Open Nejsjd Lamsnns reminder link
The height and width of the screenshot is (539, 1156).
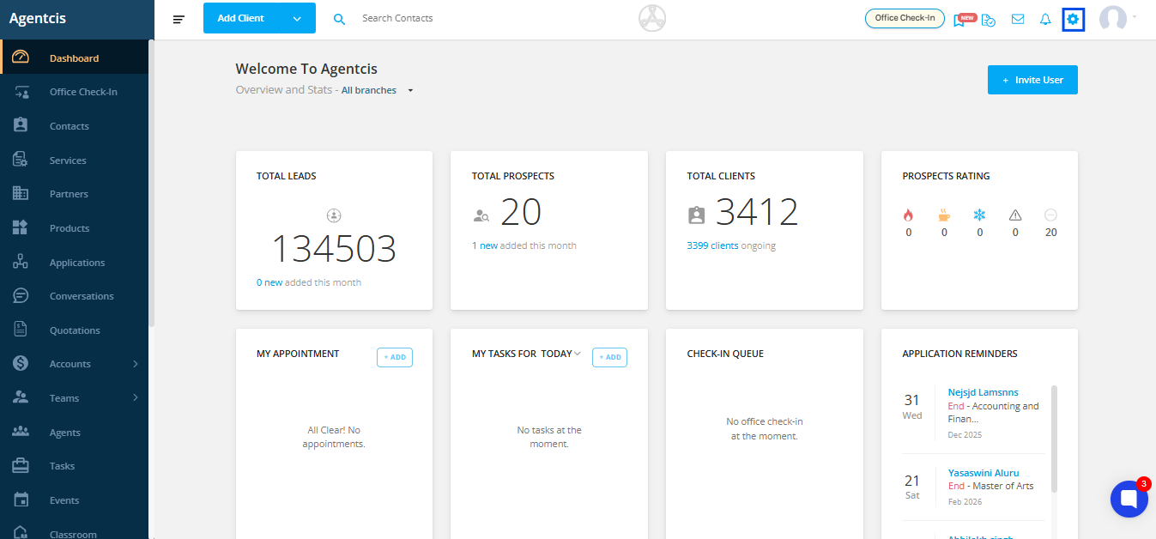982,392
